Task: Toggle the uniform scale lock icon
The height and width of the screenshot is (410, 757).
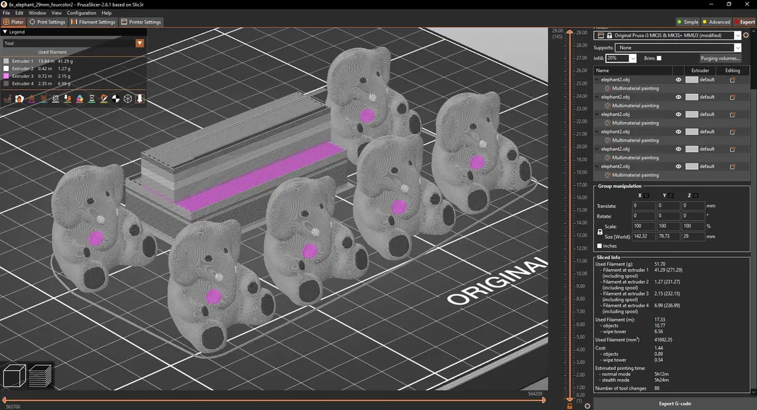Action: 600,232
